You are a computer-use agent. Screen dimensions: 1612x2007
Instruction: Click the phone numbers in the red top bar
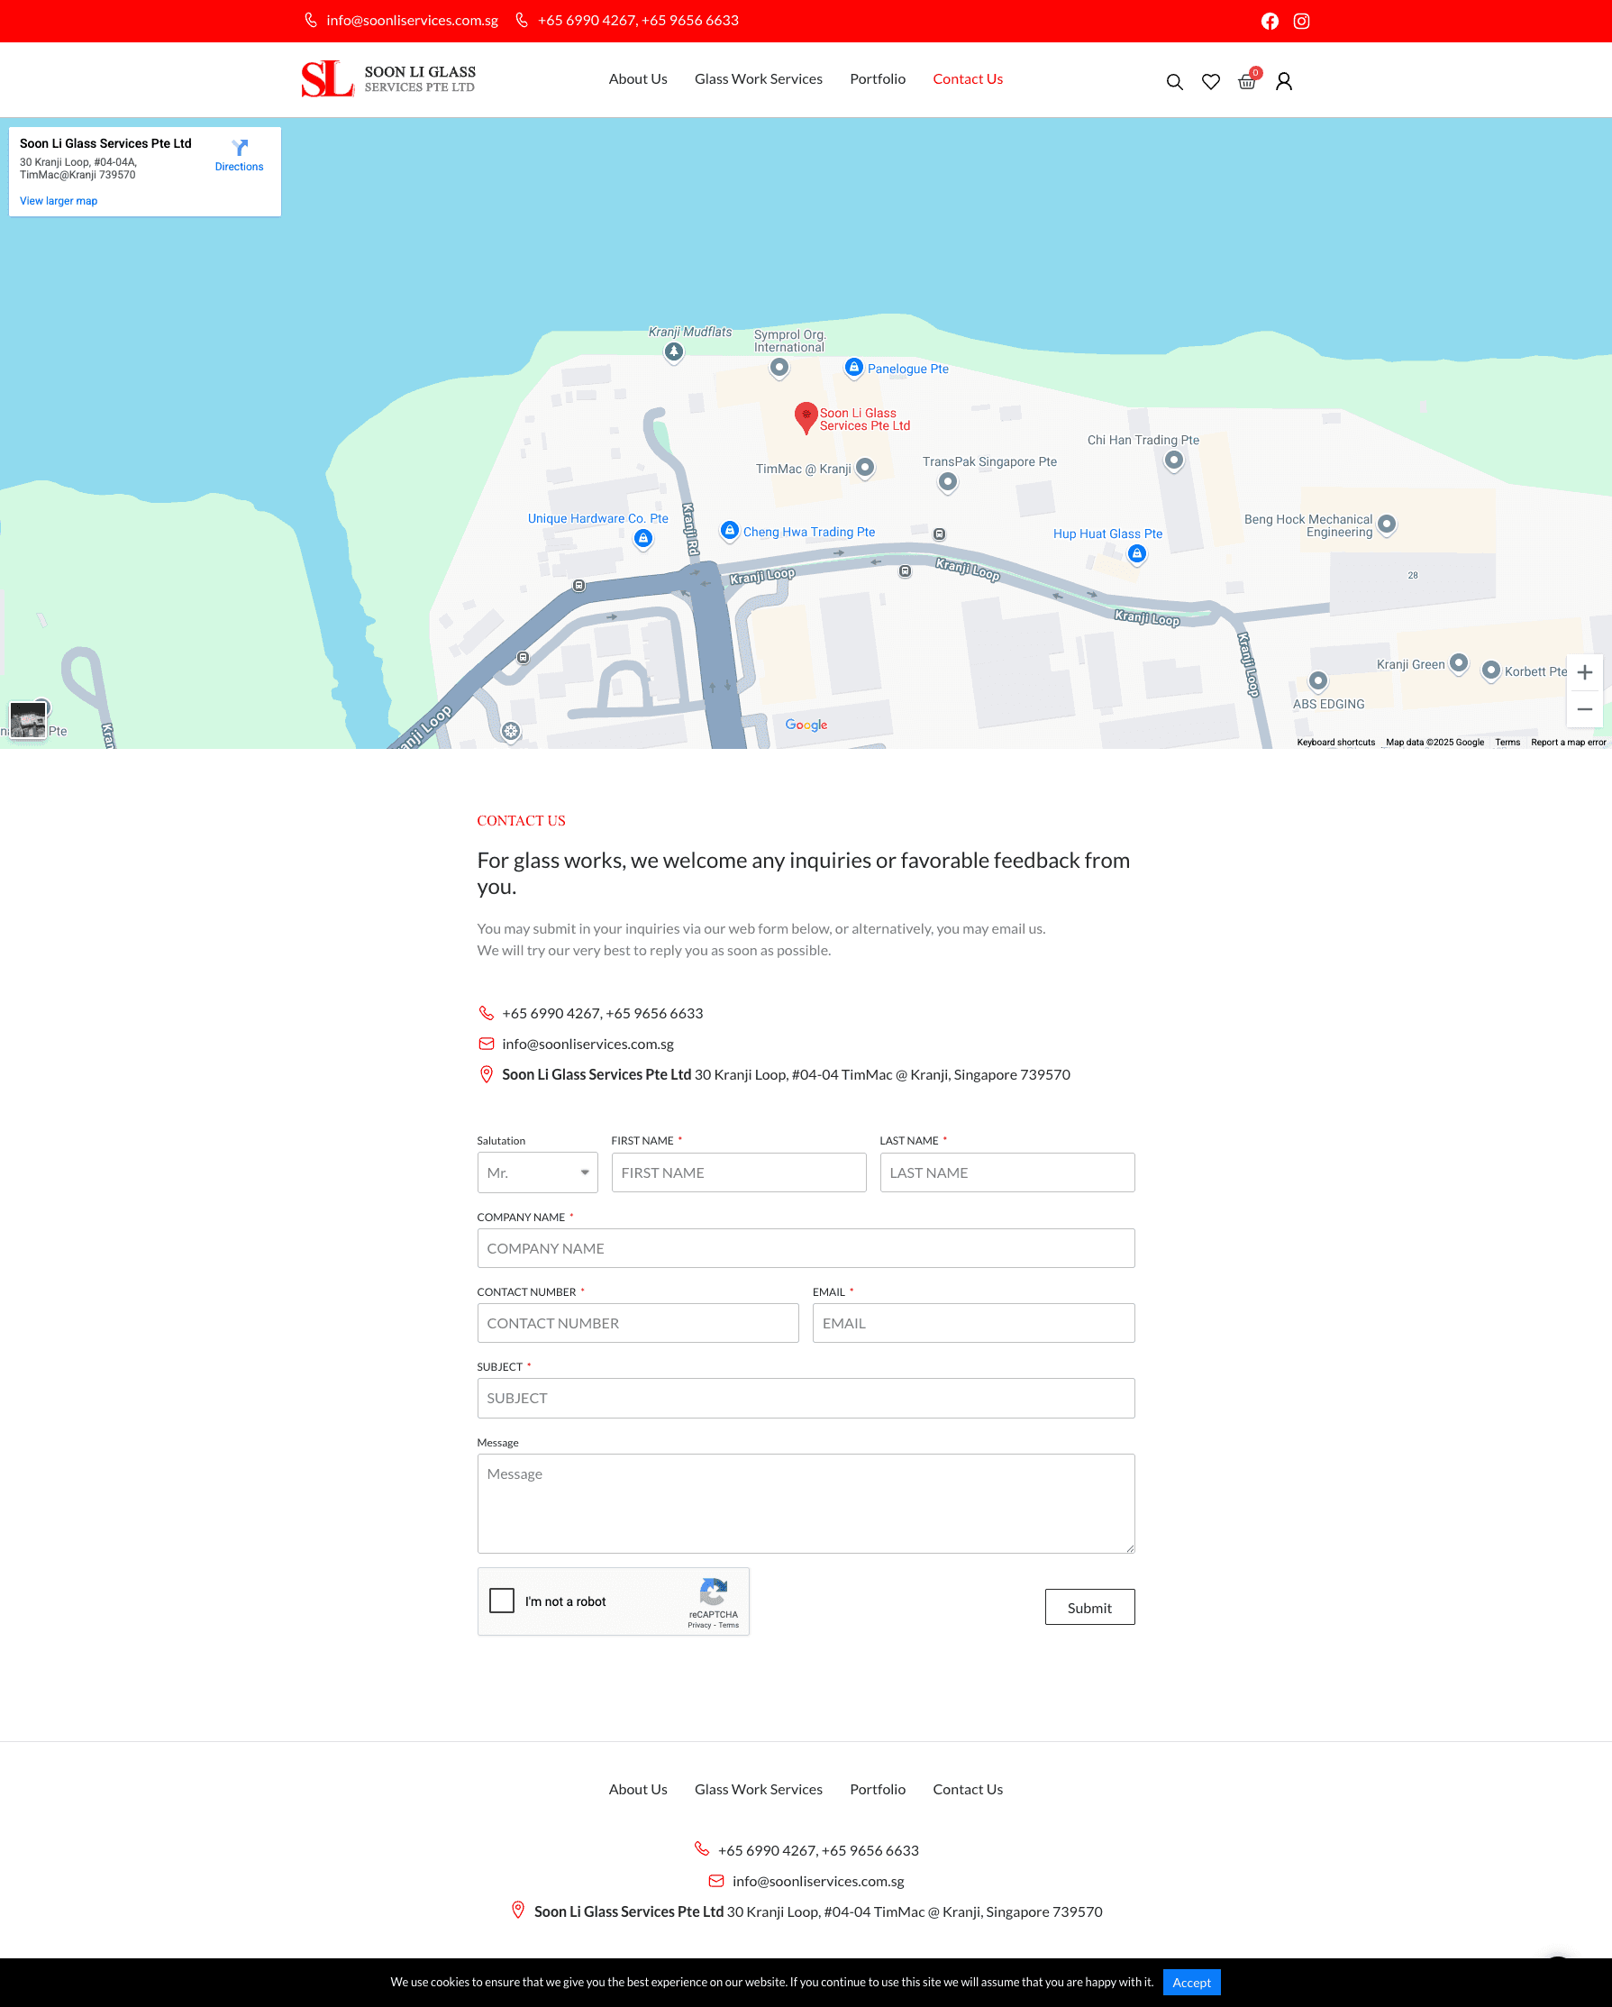click(x=639, y=21)
